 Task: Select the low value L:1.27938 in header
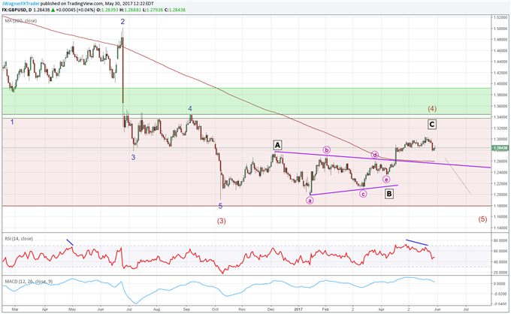pos(153,10)
